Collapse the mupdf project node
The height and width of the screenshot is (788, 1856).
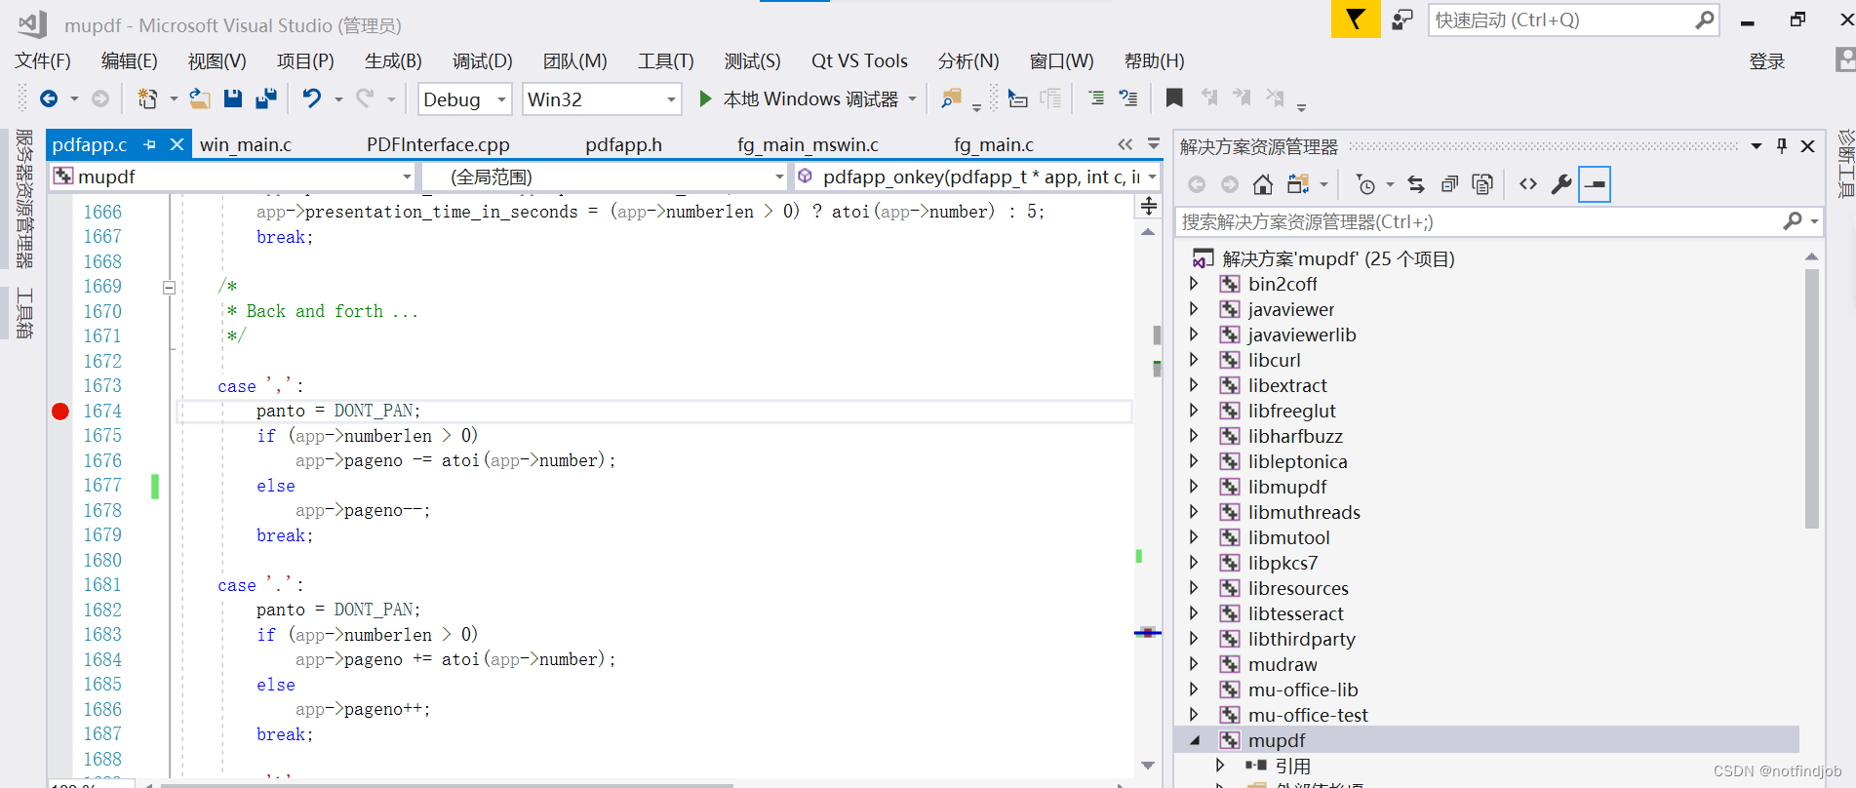click(1194, 740)
